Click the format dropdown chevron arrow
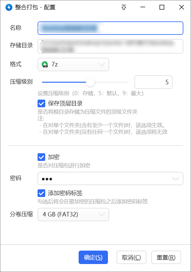The width and height of the screenshot is (191, 272). pos(102,64)
